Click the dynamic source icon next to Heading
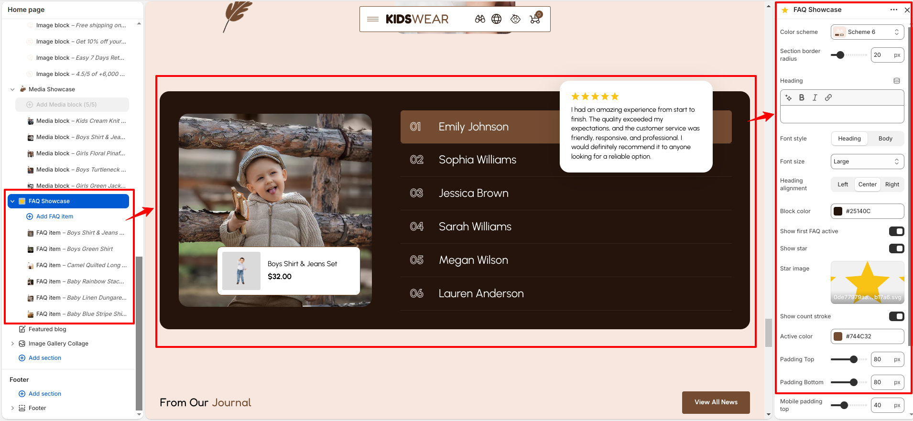 coord(897,81)
